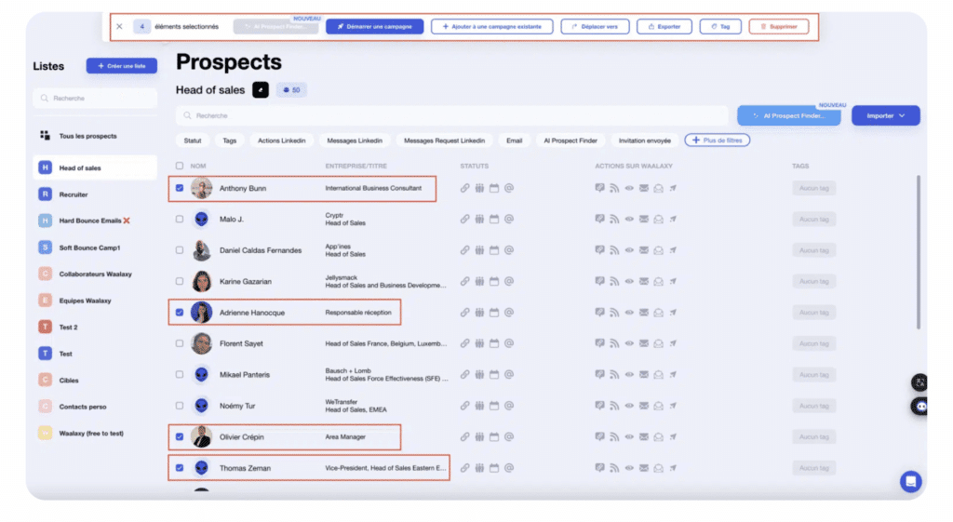Viewport: 953px width, 522px height.
Task: Check the box next to Malo J.
Action: coord(180,220)
